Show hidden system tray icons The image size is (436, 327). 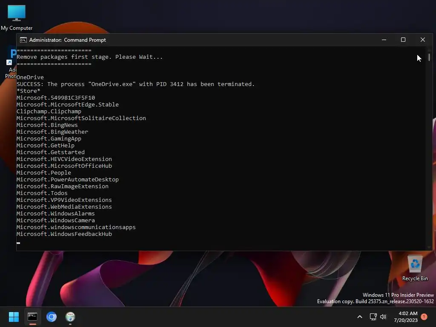[359, 317]
